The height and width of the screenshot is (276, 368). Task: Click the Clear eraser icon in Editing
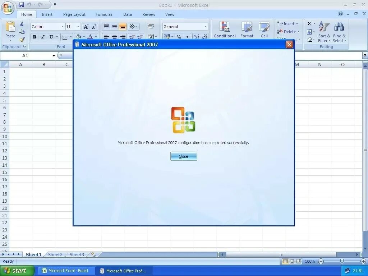click(x=309, y=40)
